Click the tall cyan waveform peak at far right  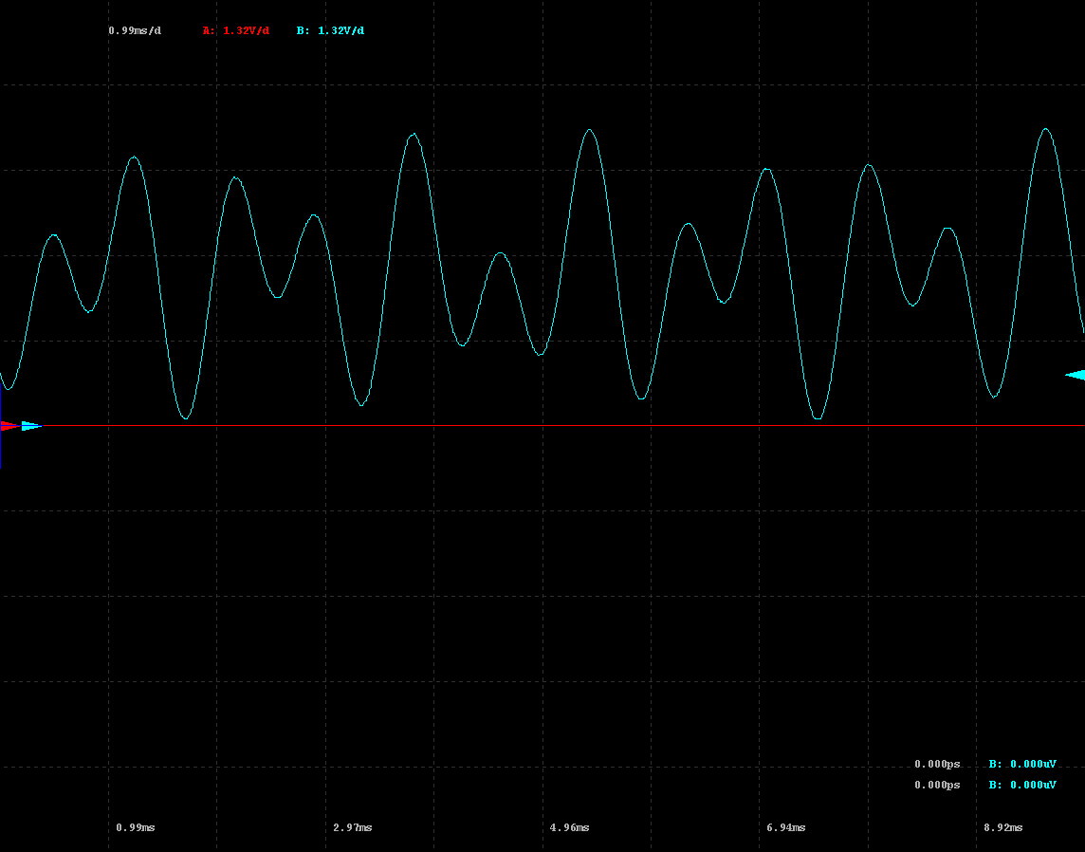tap(1046, 129)
